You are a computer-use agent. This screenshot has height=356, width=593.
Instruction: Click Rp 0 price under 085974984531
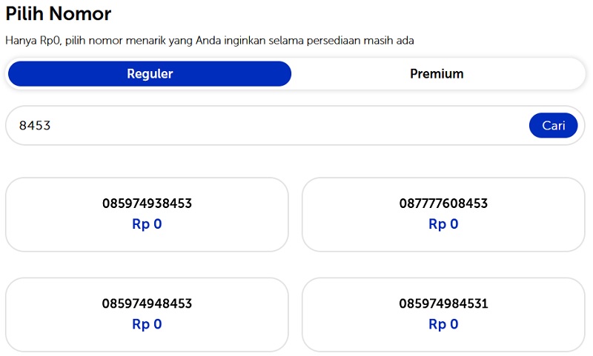pyautogui.click(x=443, y=324)
